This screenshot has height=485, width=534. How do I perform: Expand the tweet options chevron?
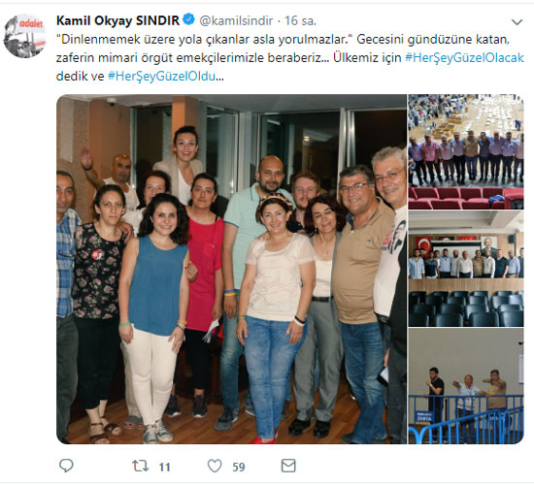517,22
